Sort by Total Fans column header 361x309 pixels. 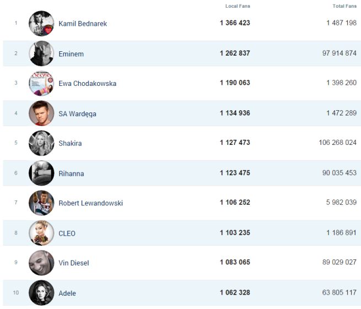344,6
